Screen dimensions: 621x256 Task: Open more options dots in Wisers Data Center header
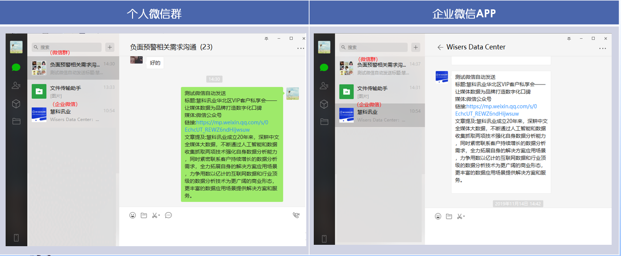click(603, 48)
